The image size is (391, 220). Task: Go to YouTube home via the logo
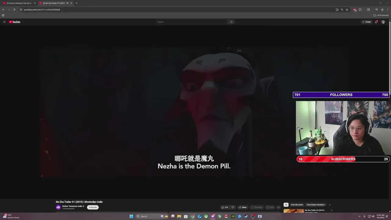click(x=14, y=22)
